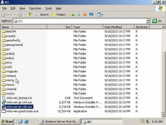Viewport: 166px width, 125px height.
Task: Open the Tools menu
Action: point(49,8)
